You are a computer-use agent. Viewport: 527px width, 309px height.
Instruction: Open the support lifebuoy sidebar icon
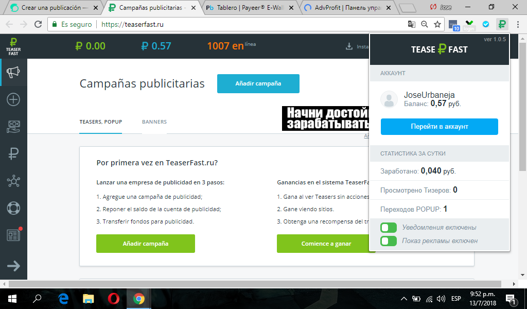13,208
